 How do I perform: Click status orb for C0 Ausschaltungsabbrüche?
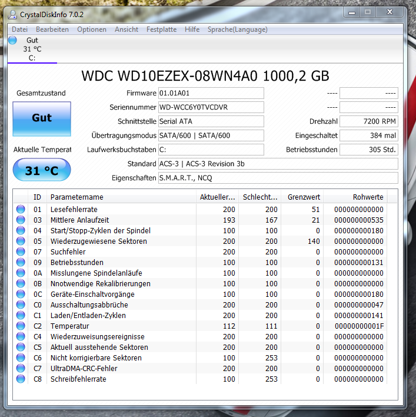(x=21, y=305)
